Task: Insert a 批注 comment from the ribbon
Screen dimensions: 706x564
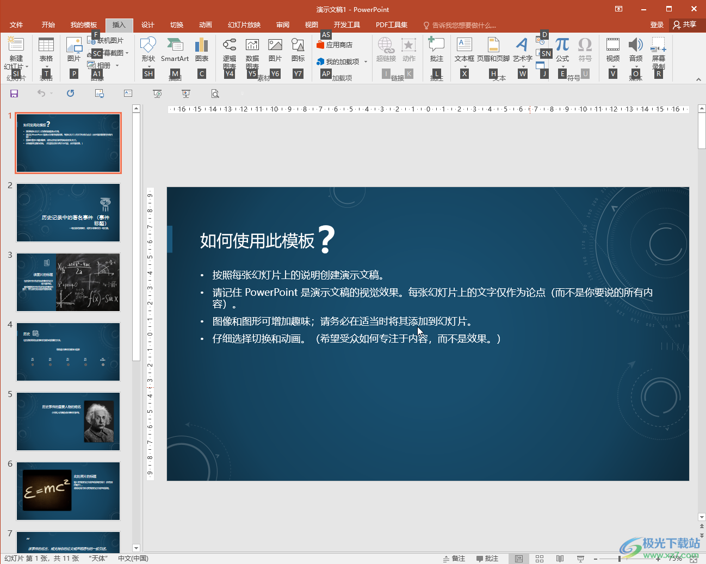Action: pos(437,49)
